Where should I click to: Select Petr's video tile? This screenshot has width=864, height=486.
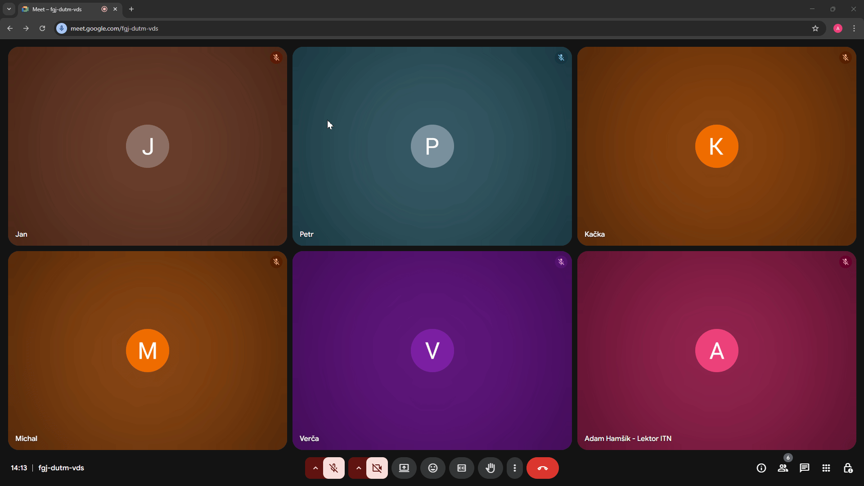pos(432,146)
